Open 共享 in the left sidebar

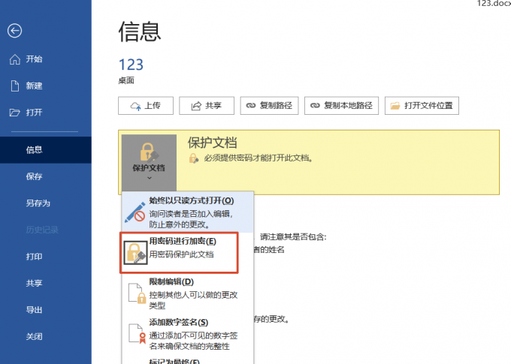point(46,283)
